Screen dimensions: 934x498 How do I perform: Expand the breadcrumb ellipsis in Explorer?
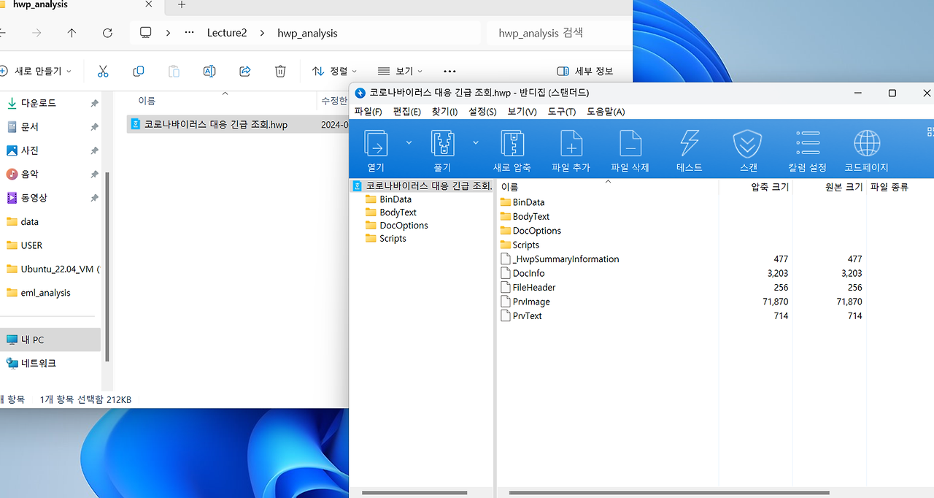190,33
